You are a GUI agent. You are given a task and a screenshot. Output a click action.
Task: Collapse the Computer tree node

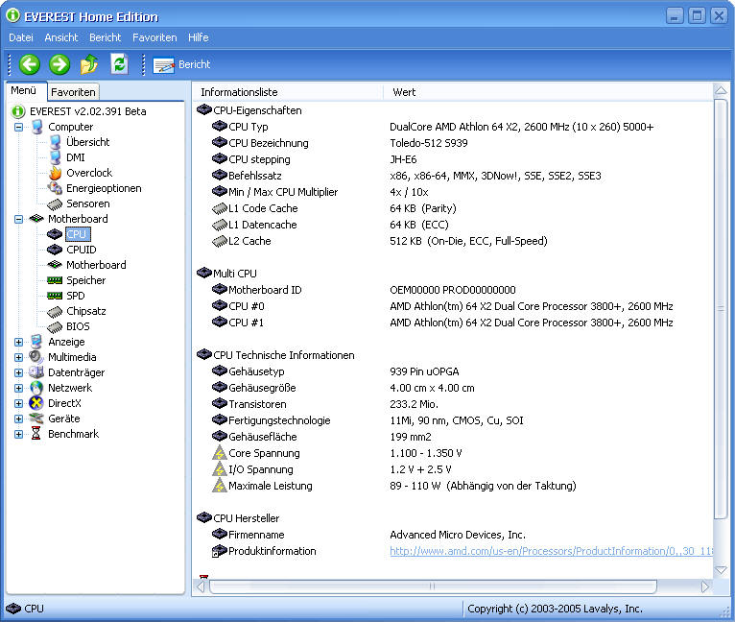[x=19, y=127]
